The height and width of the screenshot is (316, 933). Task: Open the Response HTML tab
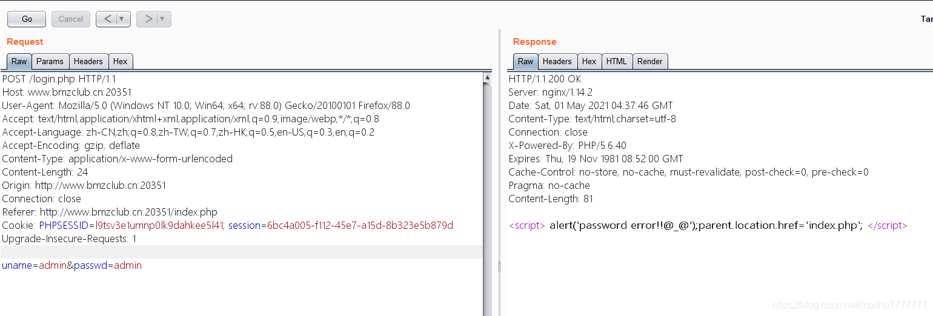pyautogui.click(x=617, y=61)
